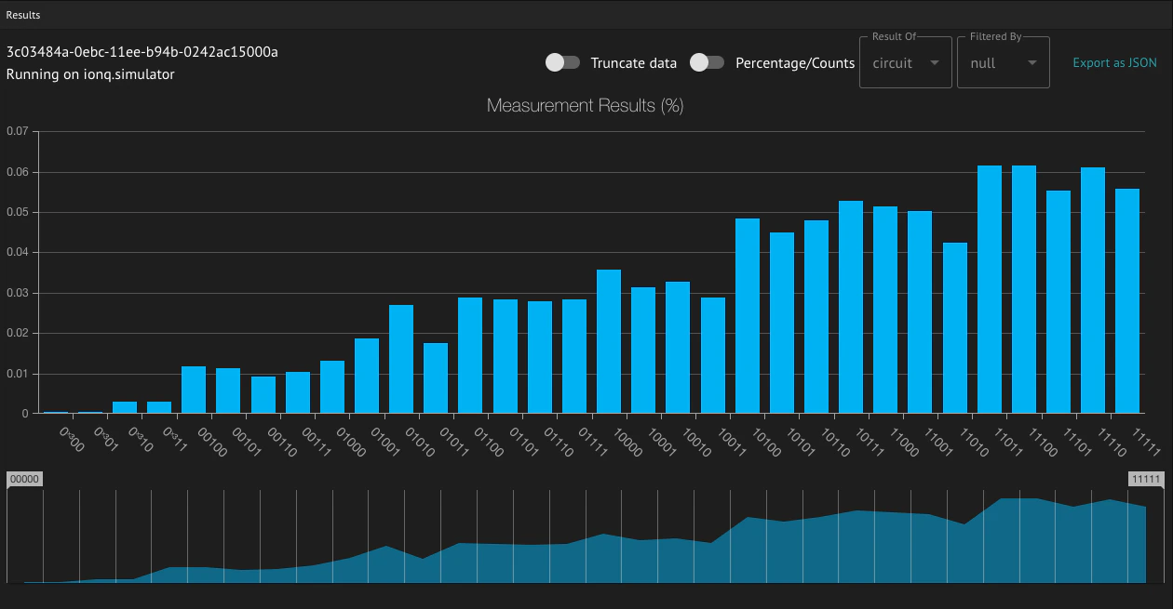Viewport: 1173px width, 609px height.
Task: Select the bar for state 01010
Action: pos(401,359)
